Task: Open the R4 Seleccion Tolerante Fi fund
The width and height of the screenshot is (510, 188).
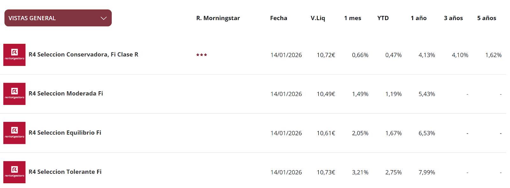Action: (x=65, y=172)
